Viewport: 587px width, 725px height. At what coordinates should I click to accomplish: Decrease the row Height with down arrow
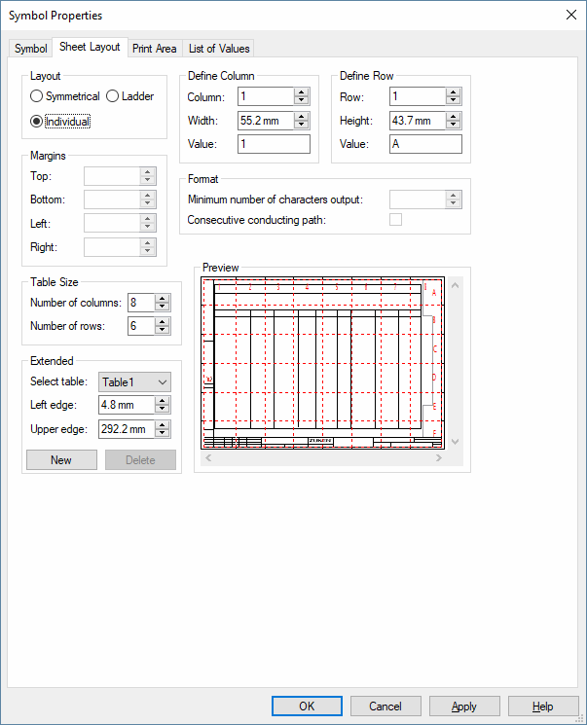point(454,125)
